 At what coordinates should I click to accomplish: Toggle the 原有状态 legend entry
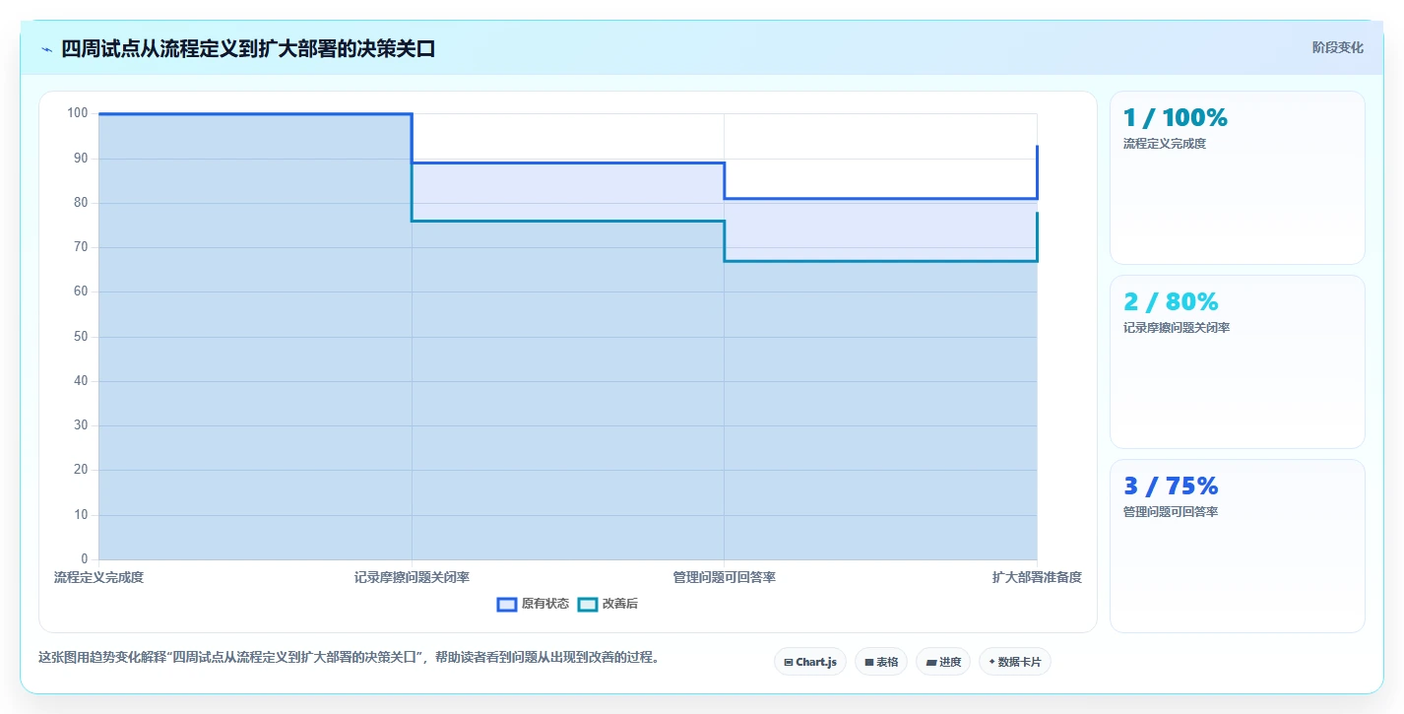click(533, 604)
